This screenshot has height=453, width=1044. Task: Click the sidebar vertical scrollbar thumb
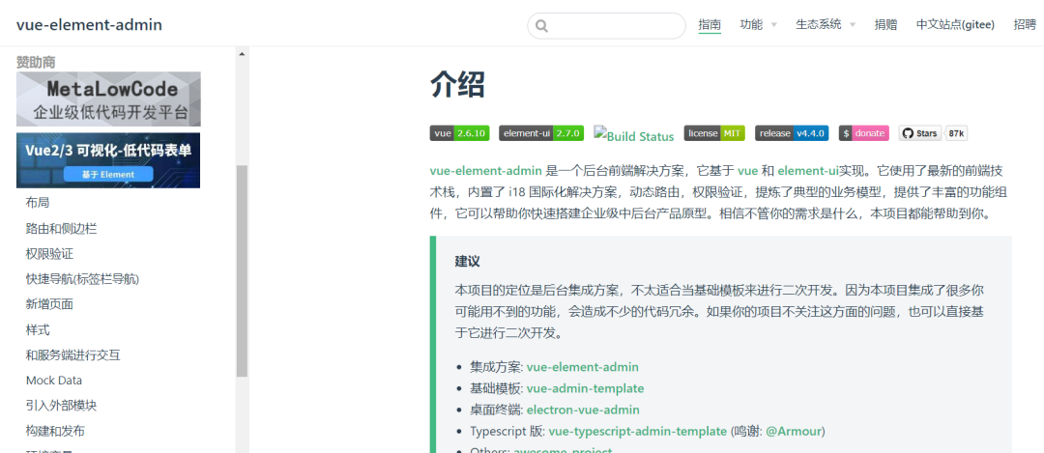(242, 270)
